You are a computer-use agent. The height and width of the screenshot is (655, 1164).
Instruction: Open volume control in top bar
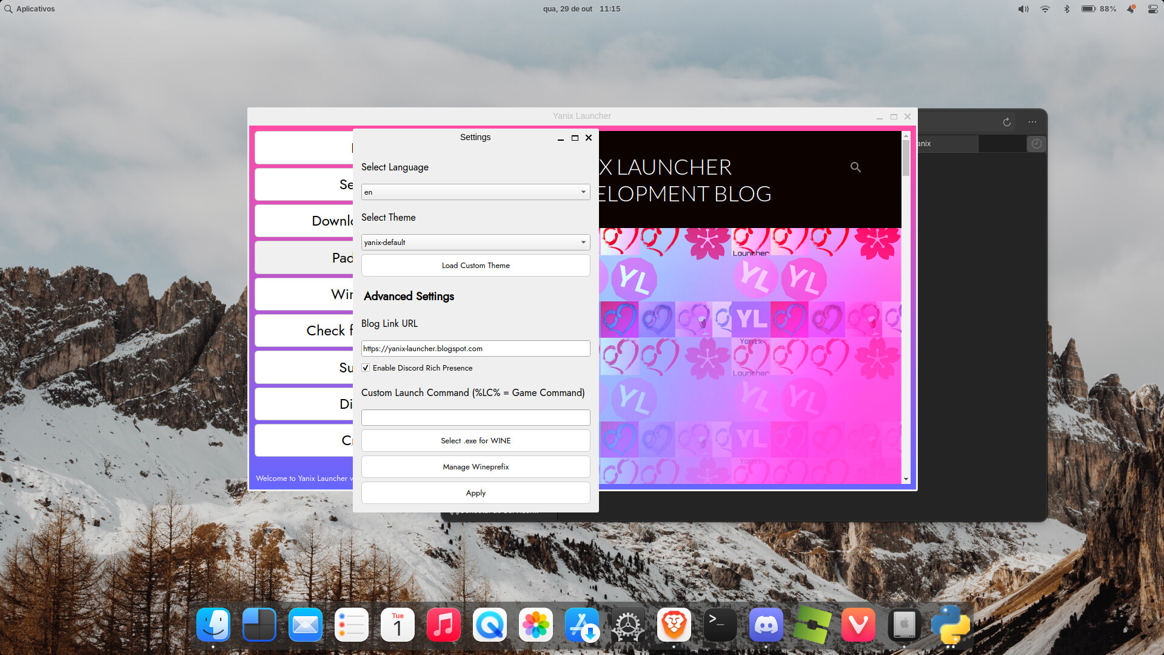[1023, 9]
